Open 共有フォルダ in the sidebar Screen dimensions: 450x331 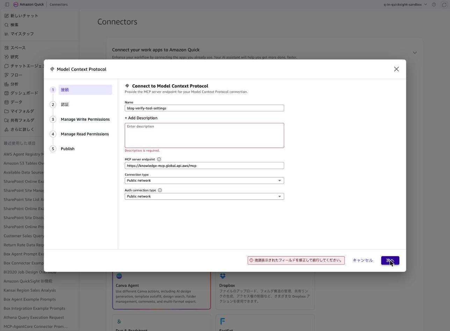(x=20, y=121)
